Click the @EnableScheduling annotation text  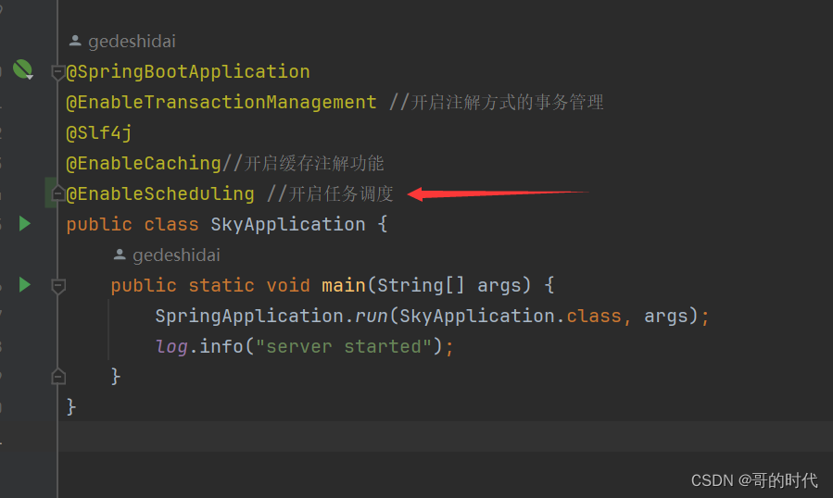160,193
